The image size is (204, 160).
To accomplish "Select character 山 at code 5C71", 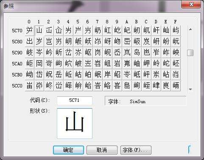I will coord(39,31).
